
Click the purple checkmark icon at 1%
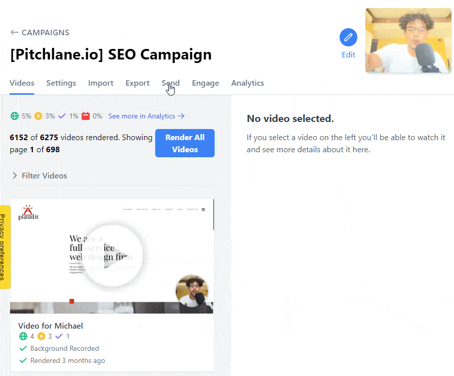(x=62, y=116)
